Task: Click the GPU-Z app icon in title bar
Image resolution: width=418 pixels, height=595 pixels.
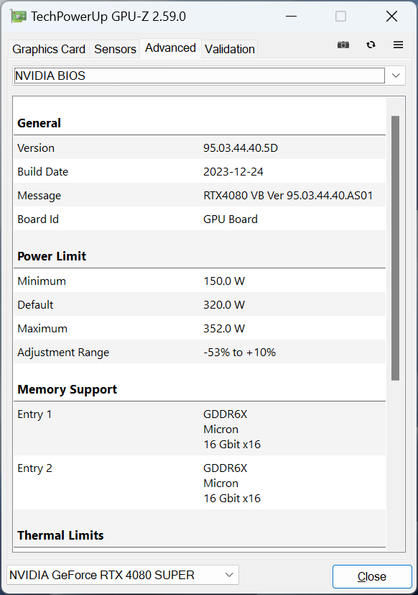Action: point(19,17)
